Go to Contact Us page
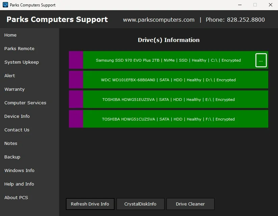Screen dimensions: 278x216 [17, 130]
